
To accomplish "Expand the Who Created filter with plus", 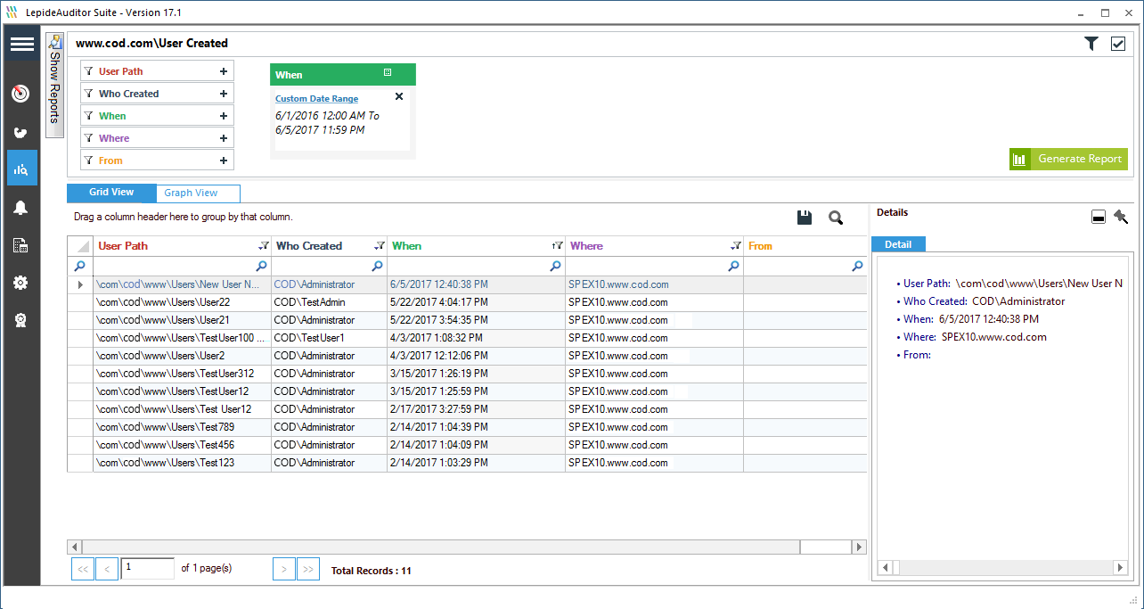I will (223, 94).
